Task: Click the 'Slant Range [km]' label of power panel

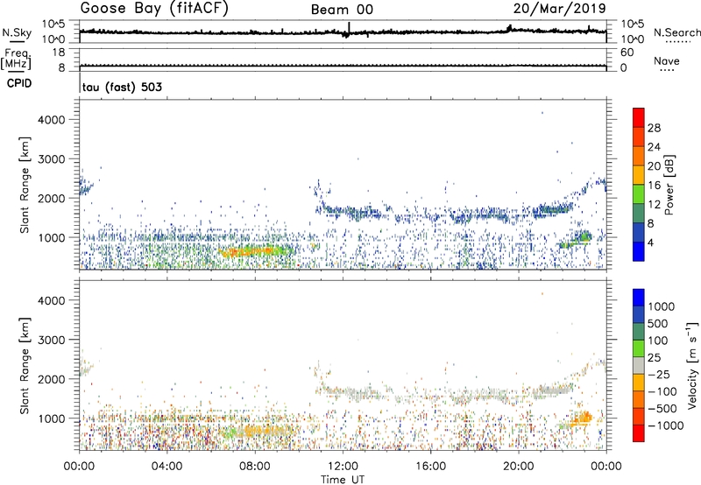Action: coord(25,185)
